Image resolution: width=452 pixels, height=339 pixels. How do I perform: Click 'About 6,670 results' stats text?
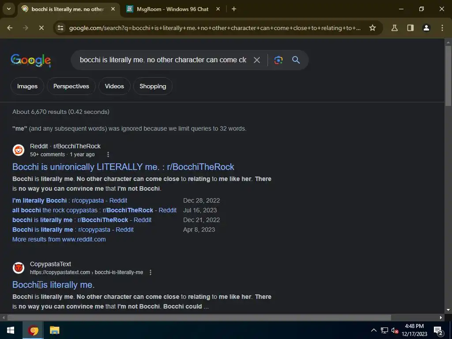point(61,112)
